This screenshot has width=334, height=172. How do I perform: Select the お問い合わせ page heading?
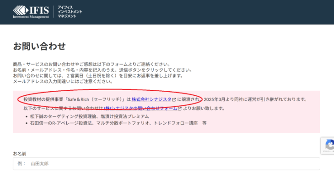(39, 46)
